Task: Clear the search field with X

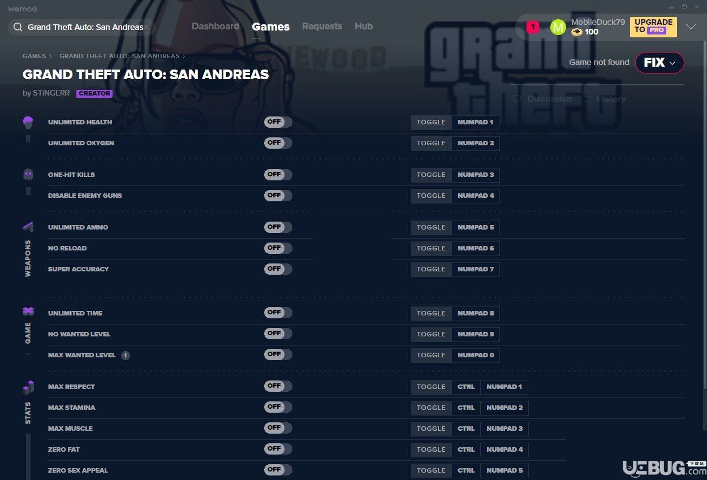Action: [x=146, y=27]
